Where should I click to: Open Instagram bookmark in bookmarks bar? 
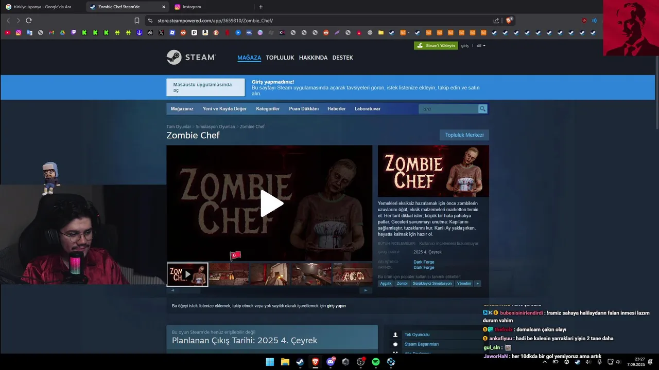19,32
